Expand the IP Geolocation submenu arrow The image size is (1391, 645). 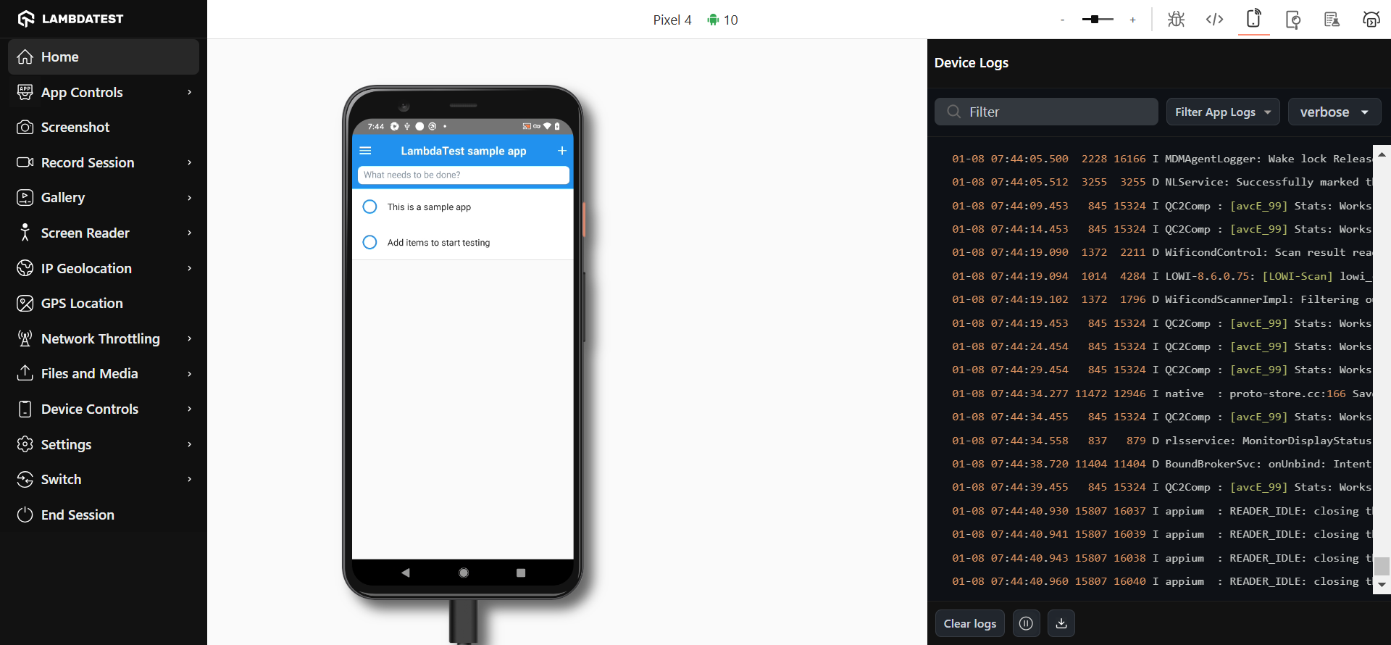(x=190, y=268)
